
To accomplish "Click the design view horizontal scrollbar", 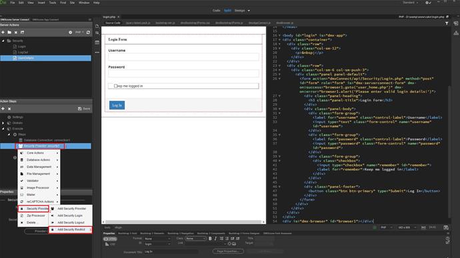I will (183, 222).
